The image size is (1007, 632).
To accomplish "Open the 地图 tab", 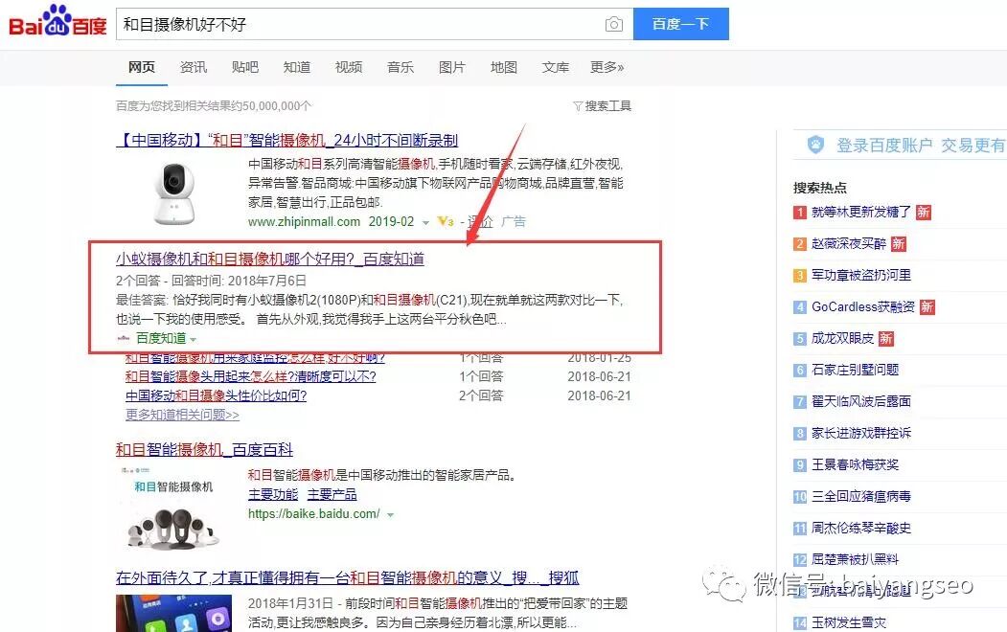I will pyautogui.click(x=504, y=67).
